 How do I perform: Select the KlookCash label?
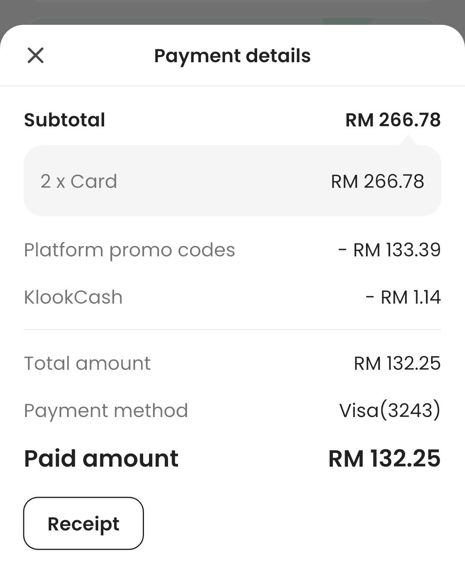73,297
